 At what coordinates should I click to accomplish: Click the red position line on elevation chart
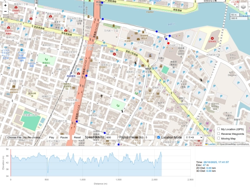click(11, 163)
